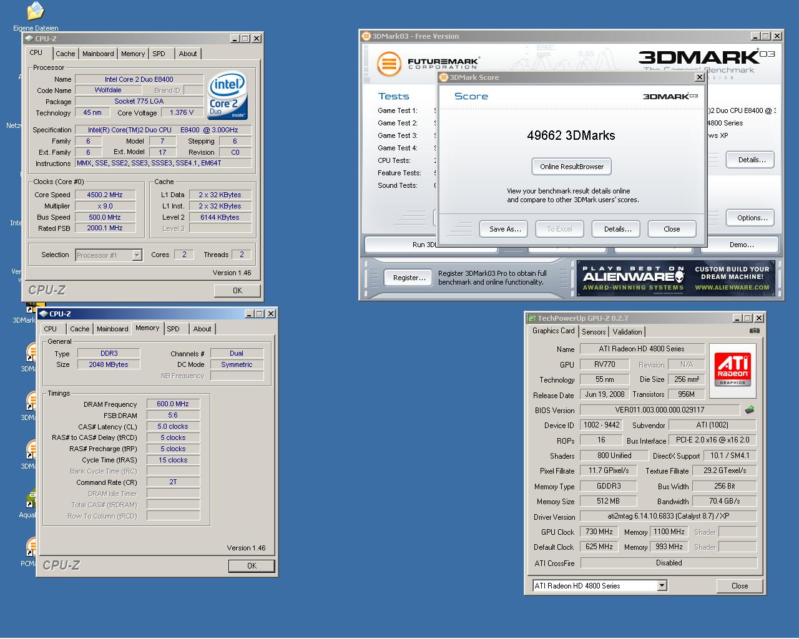
Task: Switch to the GPU-Z Validation tab
Action: pos(627,332)
